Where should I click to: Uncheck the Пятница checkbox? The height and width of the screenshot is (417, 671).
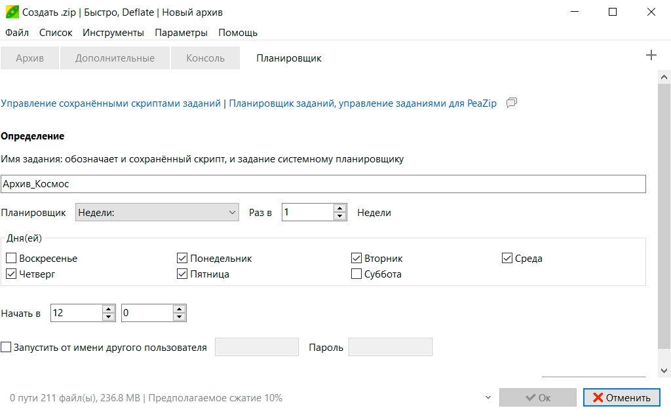coord(182,274)
